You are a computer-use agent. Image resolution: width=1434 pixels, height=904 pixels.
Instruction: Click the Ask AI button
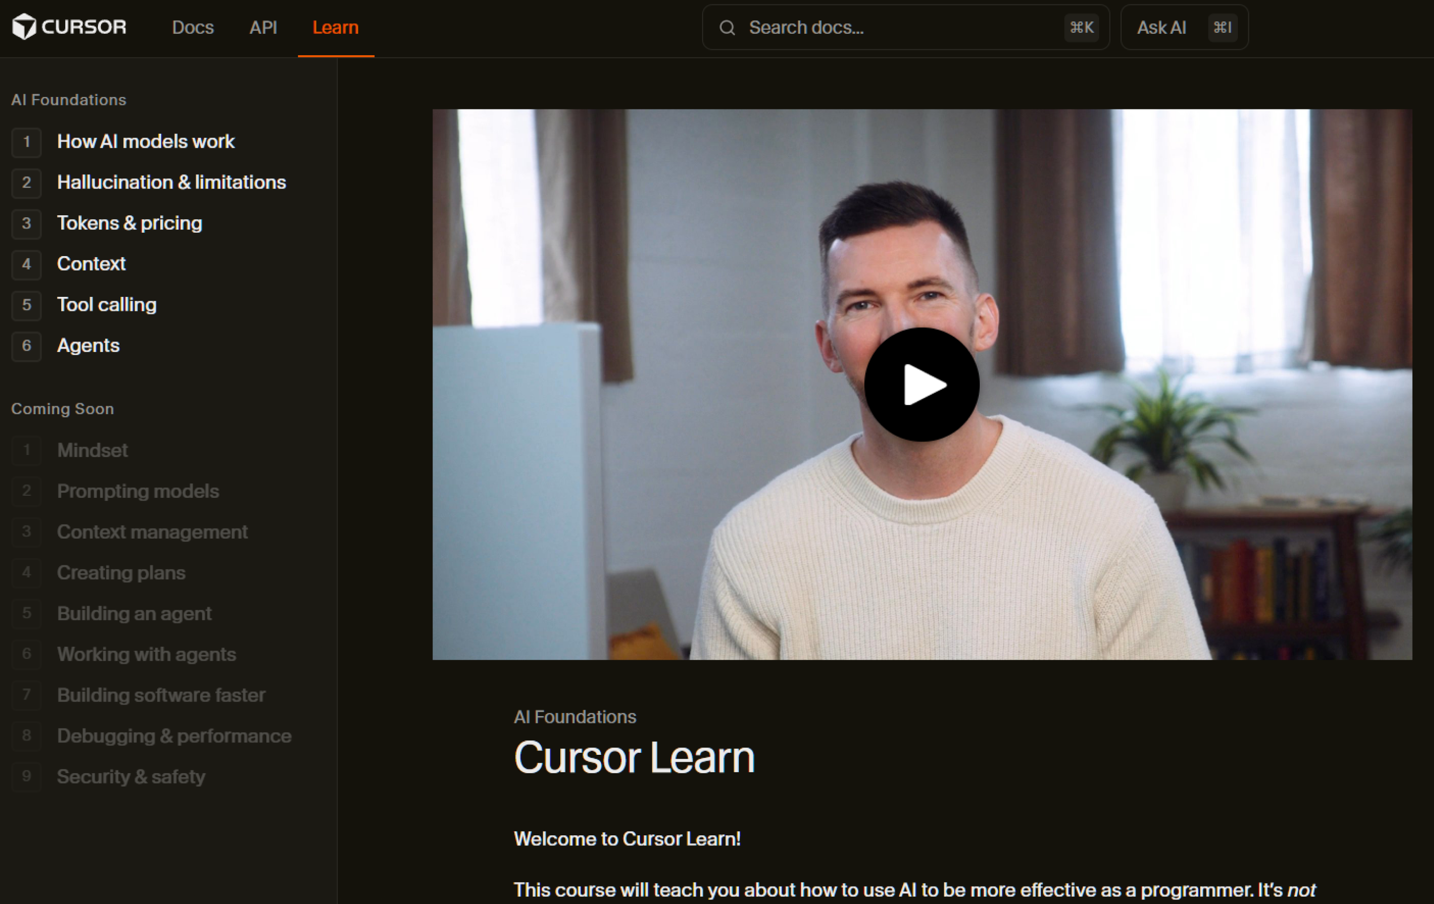point(1183,27)
